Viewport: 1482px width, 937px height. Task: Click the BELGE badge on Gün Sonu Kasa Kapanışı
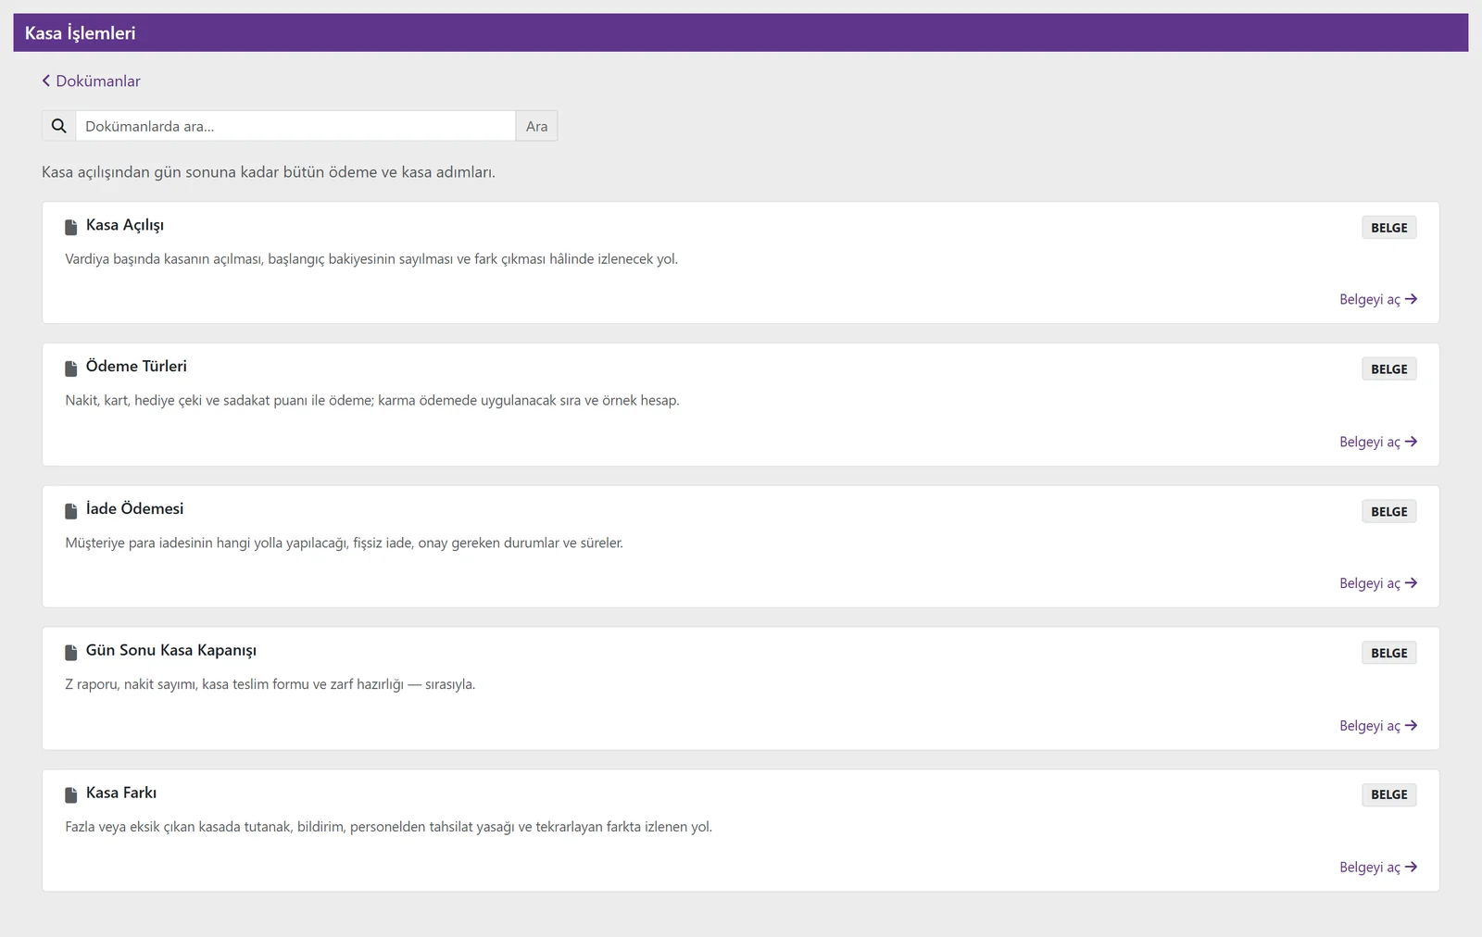tap(1389, 654)
